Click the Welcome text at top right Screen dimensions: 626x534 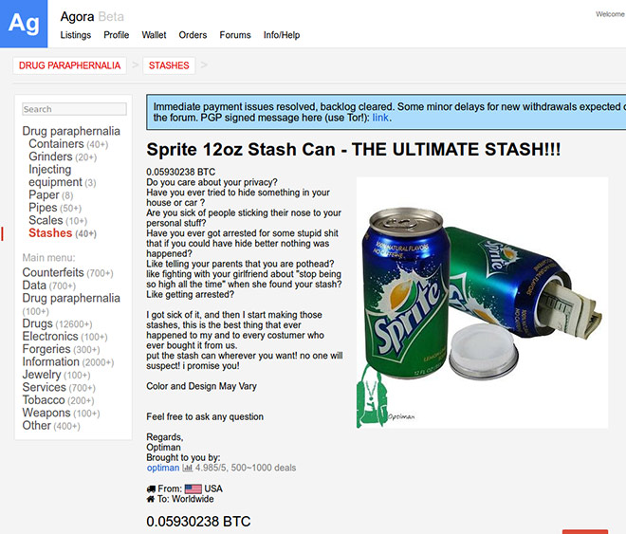tap(611, 14)
